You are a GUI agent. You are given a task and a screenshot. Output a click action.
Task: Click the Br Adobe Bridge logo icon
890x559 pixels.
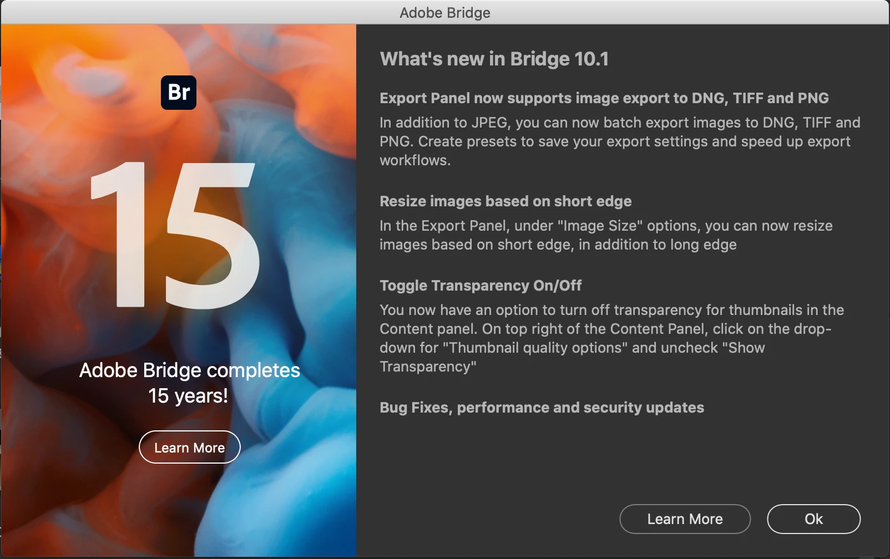pos(179,93)
